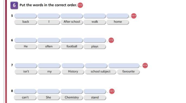
Task: Pick the 'school subject' word tile
Action: (100, 72)
